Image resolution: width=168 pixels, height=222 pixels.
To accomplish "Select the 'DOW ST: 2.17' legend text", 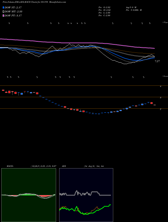I will (13, 7).
